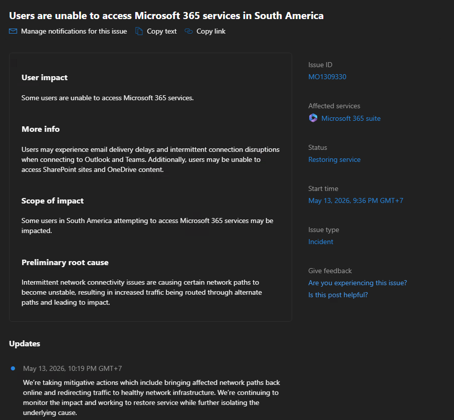The image size is (454, 420).
Task: Click the Copy text clipboard icon
Action: coord(139,31)
